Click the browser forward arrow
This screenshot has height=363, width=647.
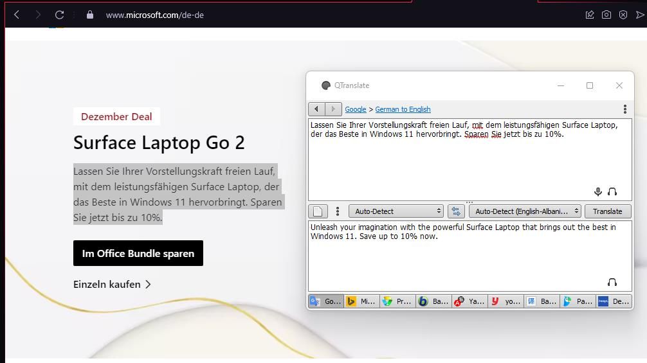click(x=38, y=15)
